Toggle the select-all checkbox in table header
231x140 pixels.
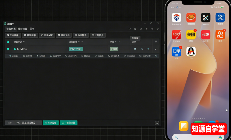8,42
